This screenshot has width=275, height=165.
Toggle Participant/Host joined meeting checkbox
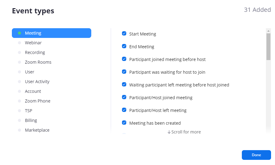click(124, 97)
